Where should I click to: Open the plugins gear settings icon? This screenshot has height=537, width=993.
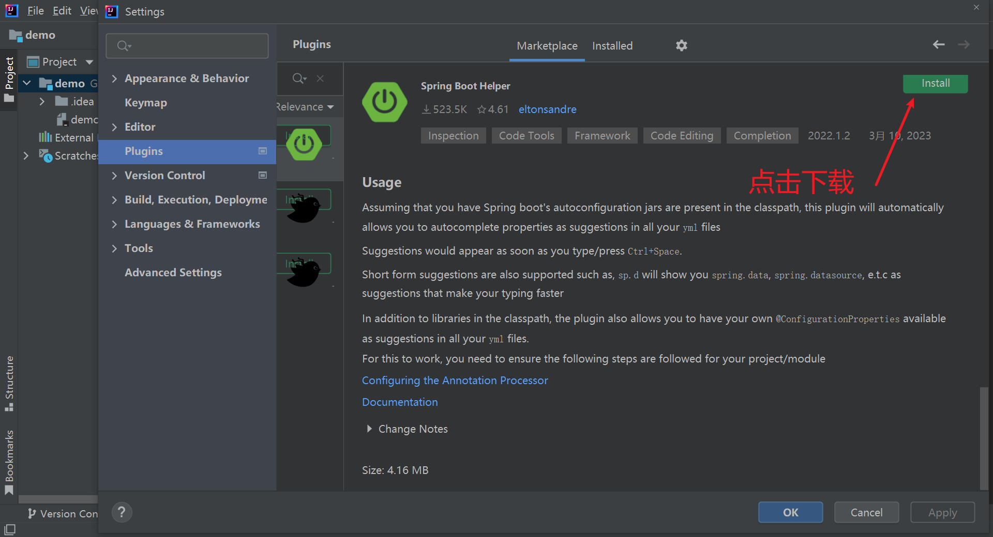(x=682, y=45)
